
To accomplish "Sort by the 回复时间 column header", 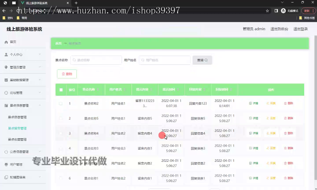I will [224, 89].
